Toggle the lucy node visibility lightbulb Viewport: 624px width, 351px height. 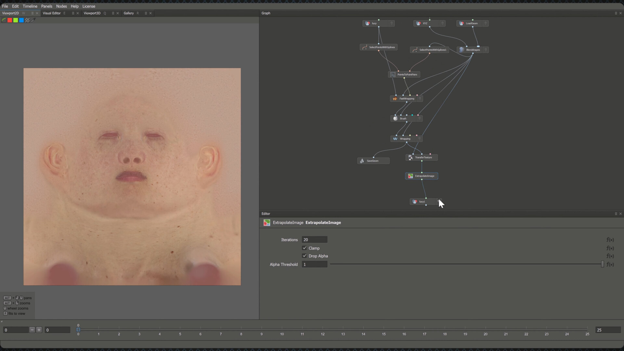click(392, 23)
